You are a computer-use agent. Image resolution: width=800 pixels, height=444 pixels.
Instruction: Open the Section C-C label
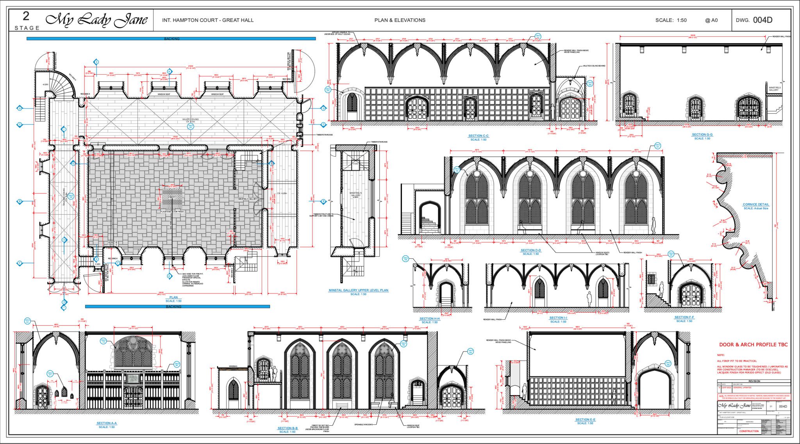[479, 136]
